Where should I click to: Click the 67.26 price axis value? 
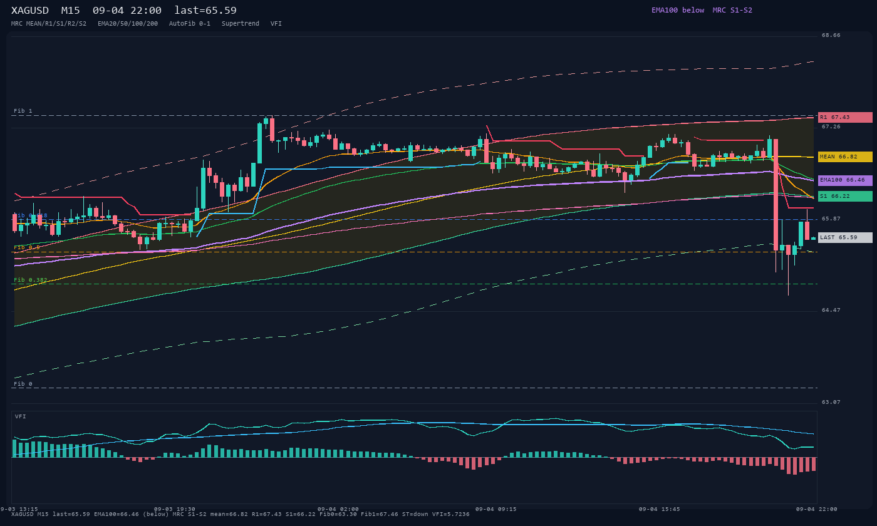831,126
